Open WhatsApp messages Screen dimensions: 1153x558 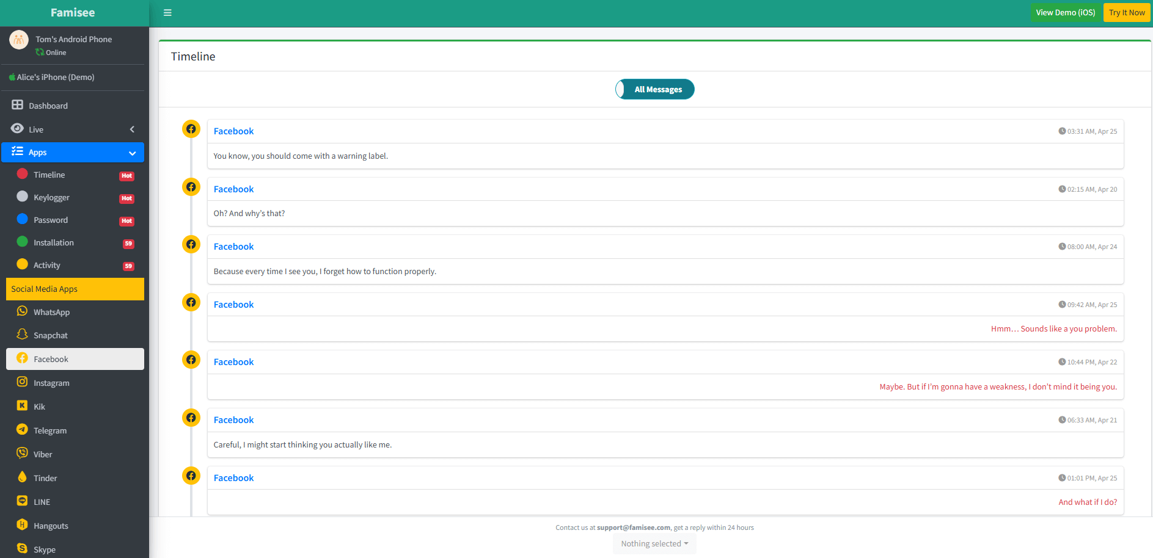coord(75,312)
